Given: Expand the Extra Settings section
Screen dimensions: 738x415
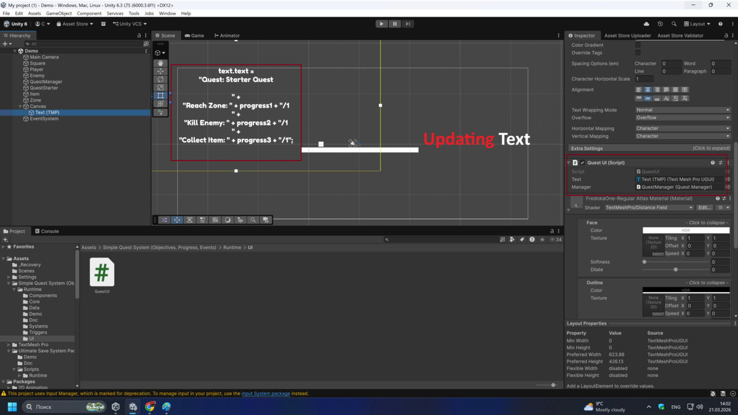Looking at the screenshot, I should (x=649, y=148).
